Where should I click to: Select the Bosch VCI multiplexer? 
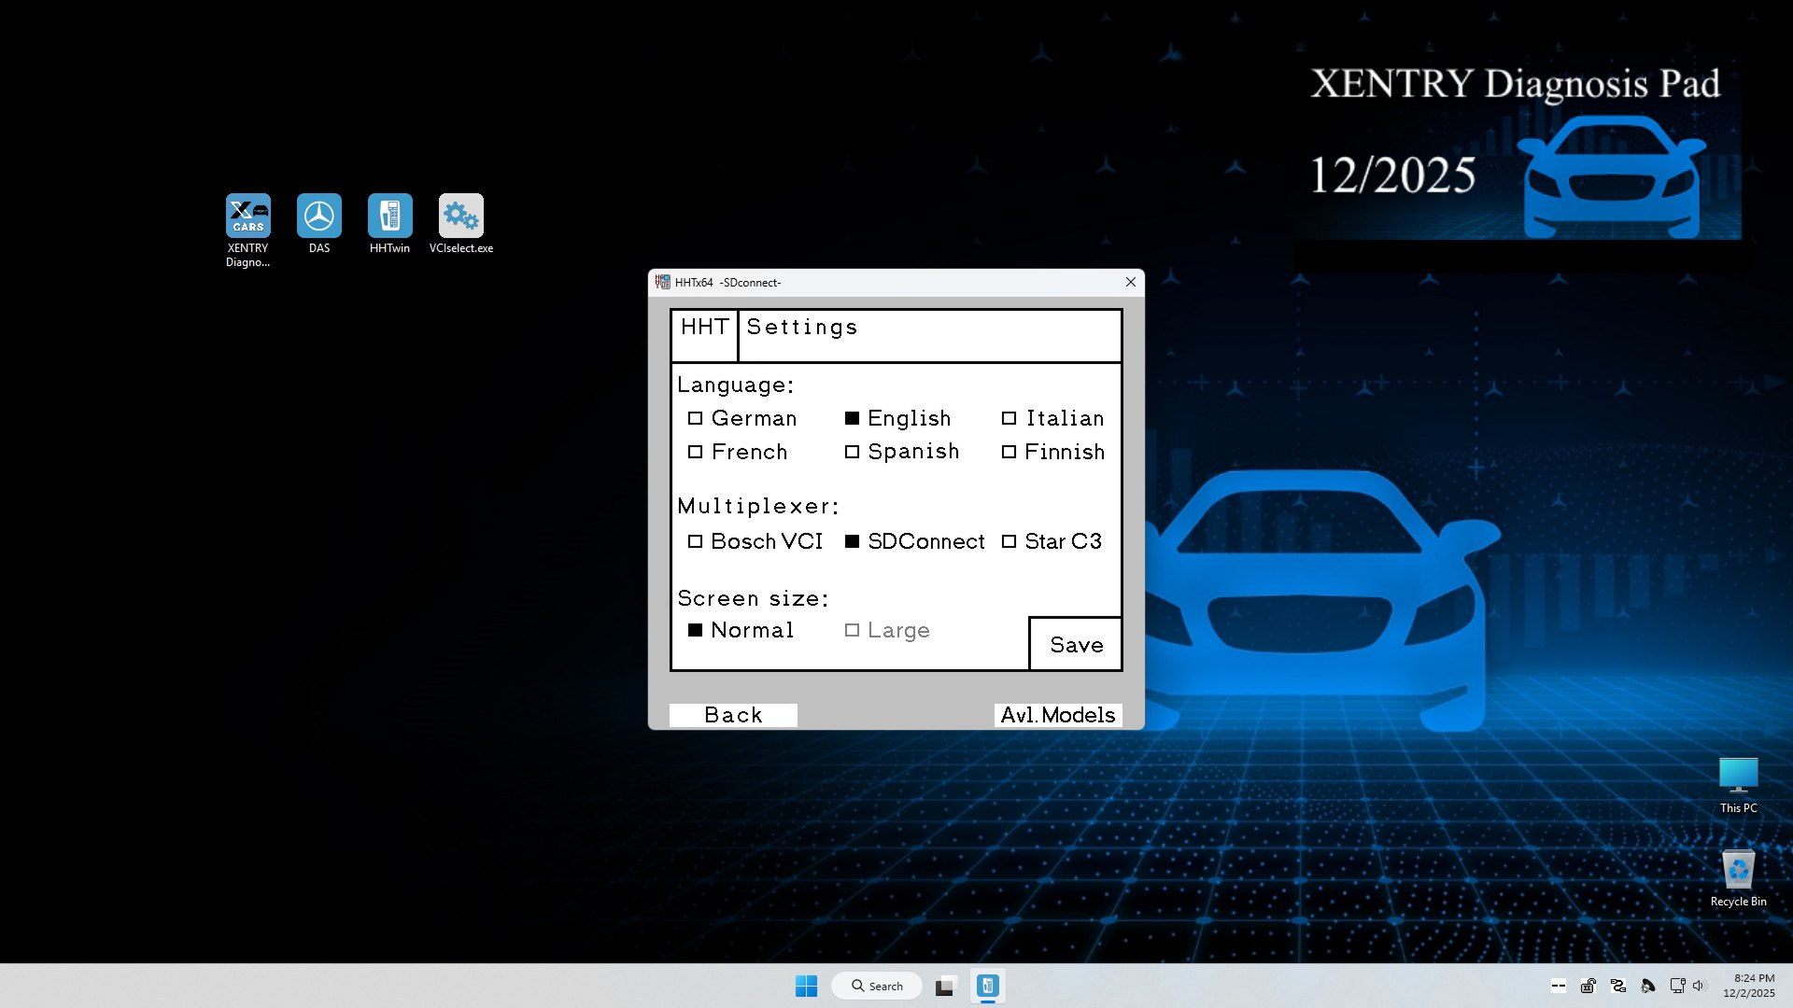(x=697, y=541)
